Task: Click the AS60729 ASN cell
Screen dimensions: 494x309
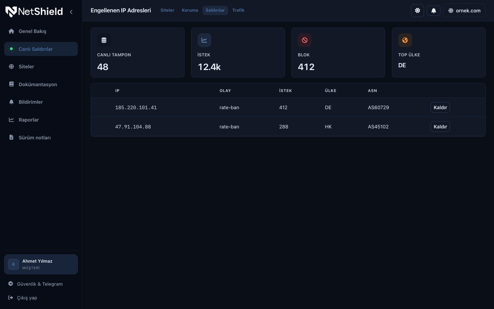Action: coord(378,107)
